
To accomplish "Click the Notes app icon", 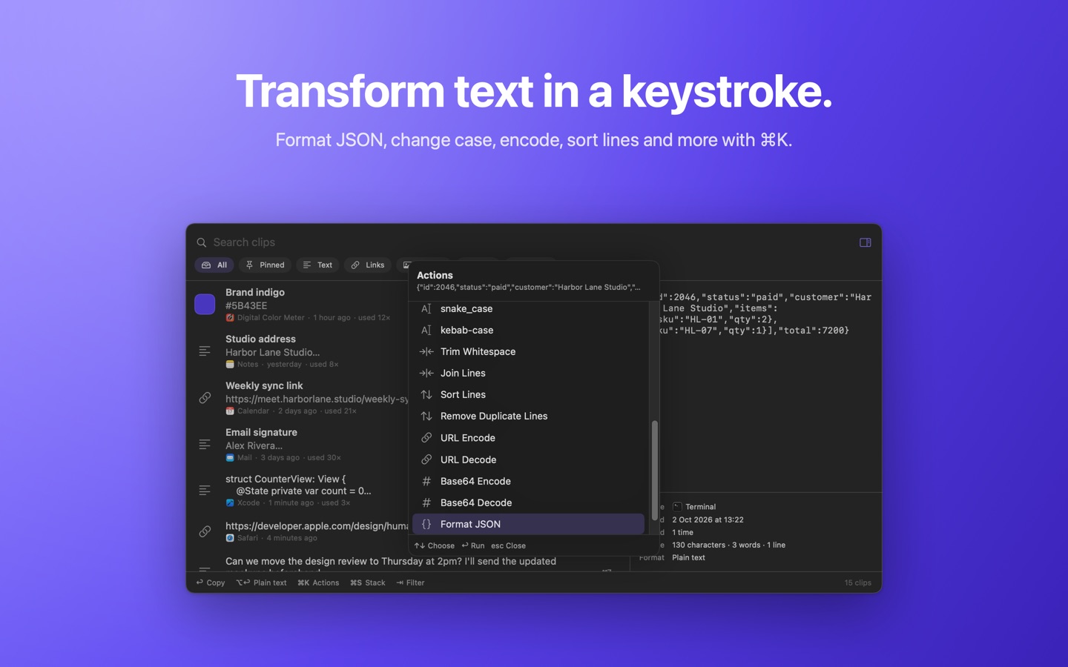I will (230, 365).
